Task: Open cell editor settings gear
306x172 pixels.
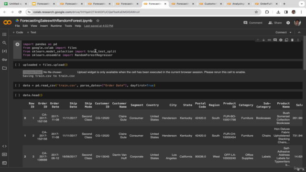Action: [281, 40]
